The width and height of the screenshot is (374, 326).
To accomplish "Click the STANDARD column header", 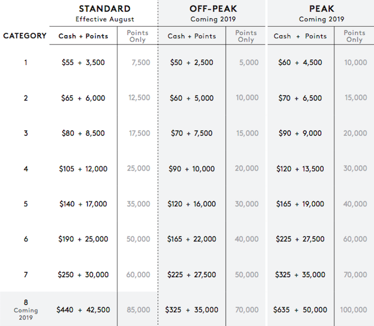I will point(105,9).
